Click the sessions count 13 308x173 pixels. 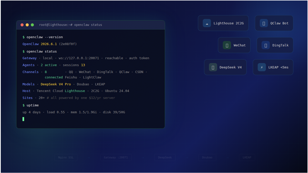click(x=83, y=65)
